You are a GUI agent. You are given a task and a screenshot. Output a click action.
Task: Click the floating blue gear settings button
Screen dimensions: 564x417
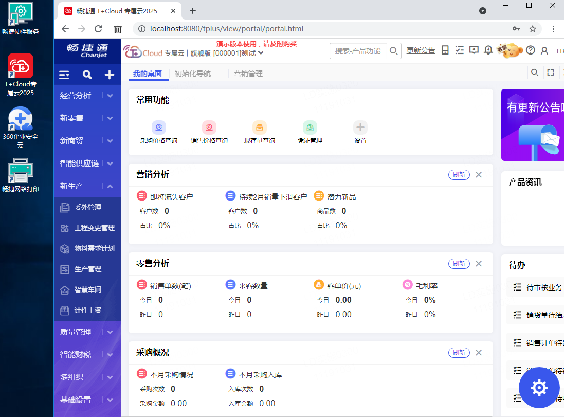(539, 388)
